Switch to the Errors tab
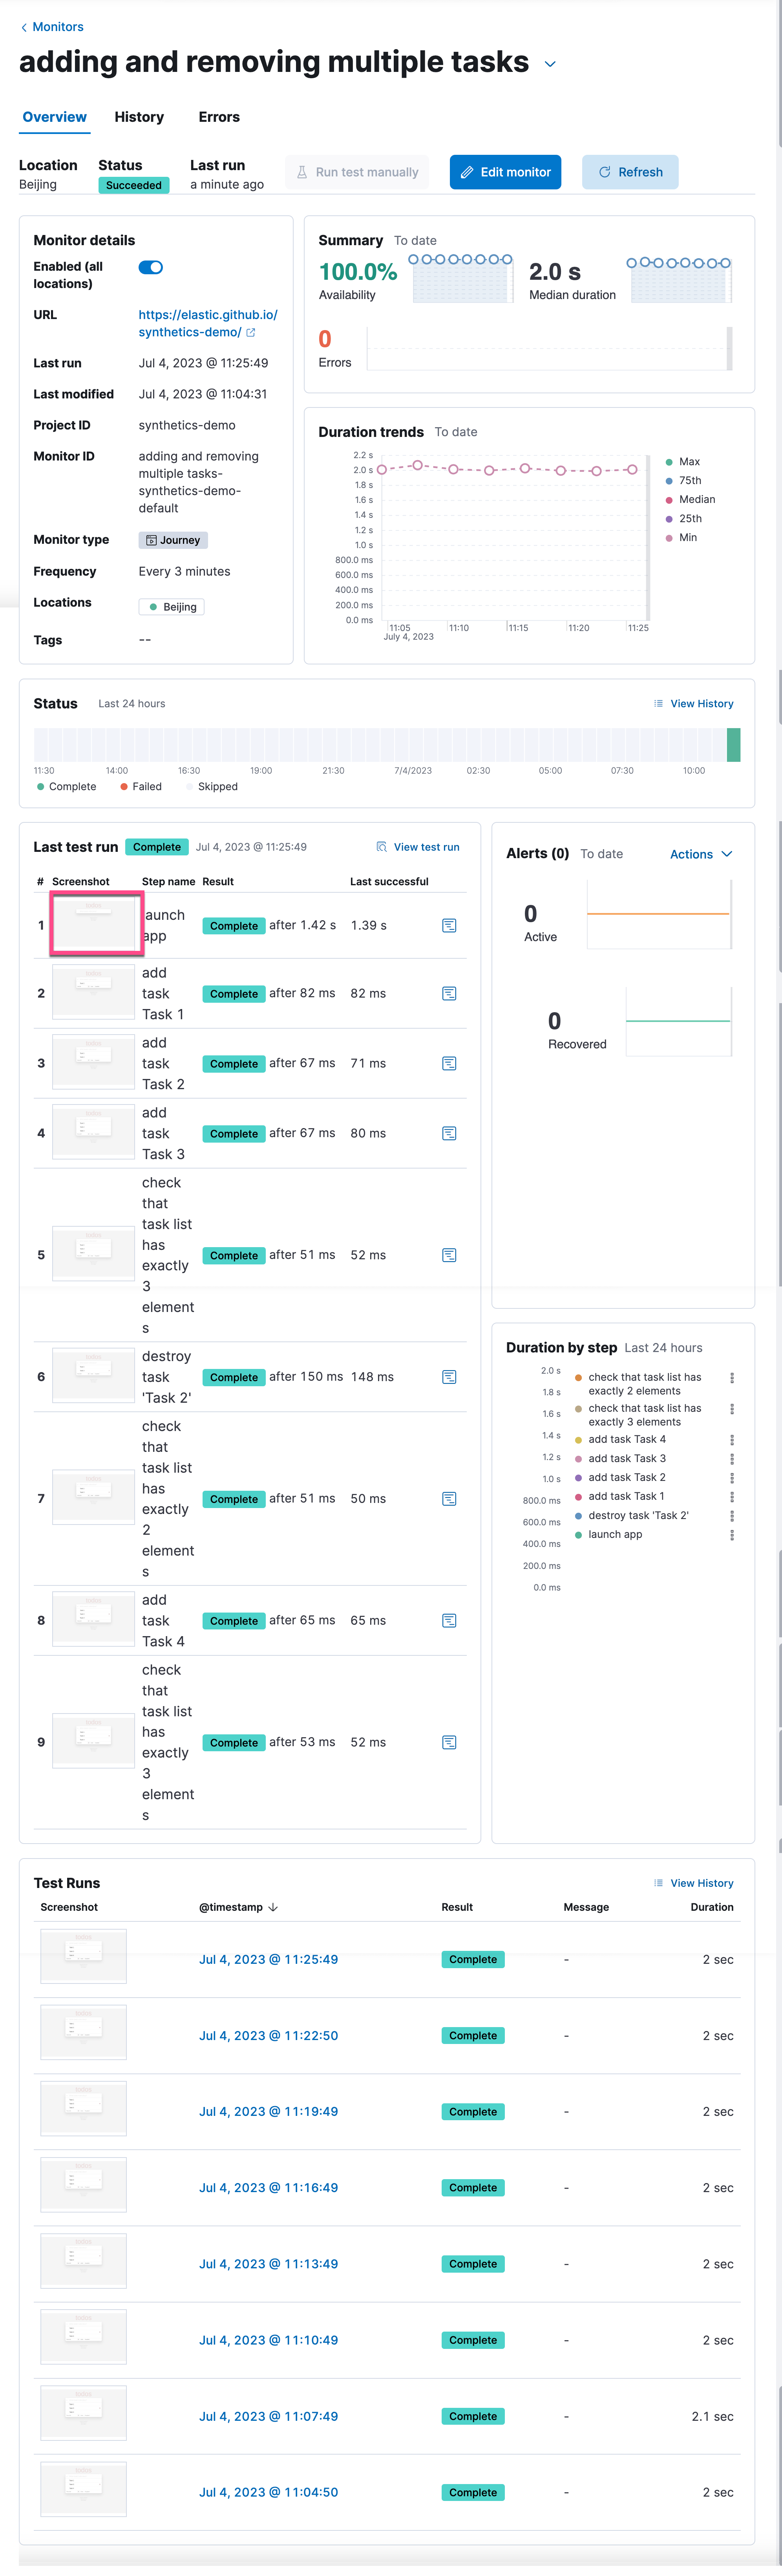Screen dimensions: 782x2576 [219, 117]
